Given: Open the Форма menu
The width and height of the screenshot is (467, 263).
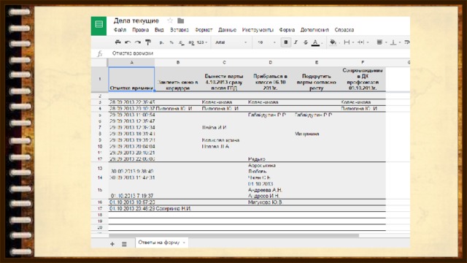Looking at the screenshot, I should [287, 30].
